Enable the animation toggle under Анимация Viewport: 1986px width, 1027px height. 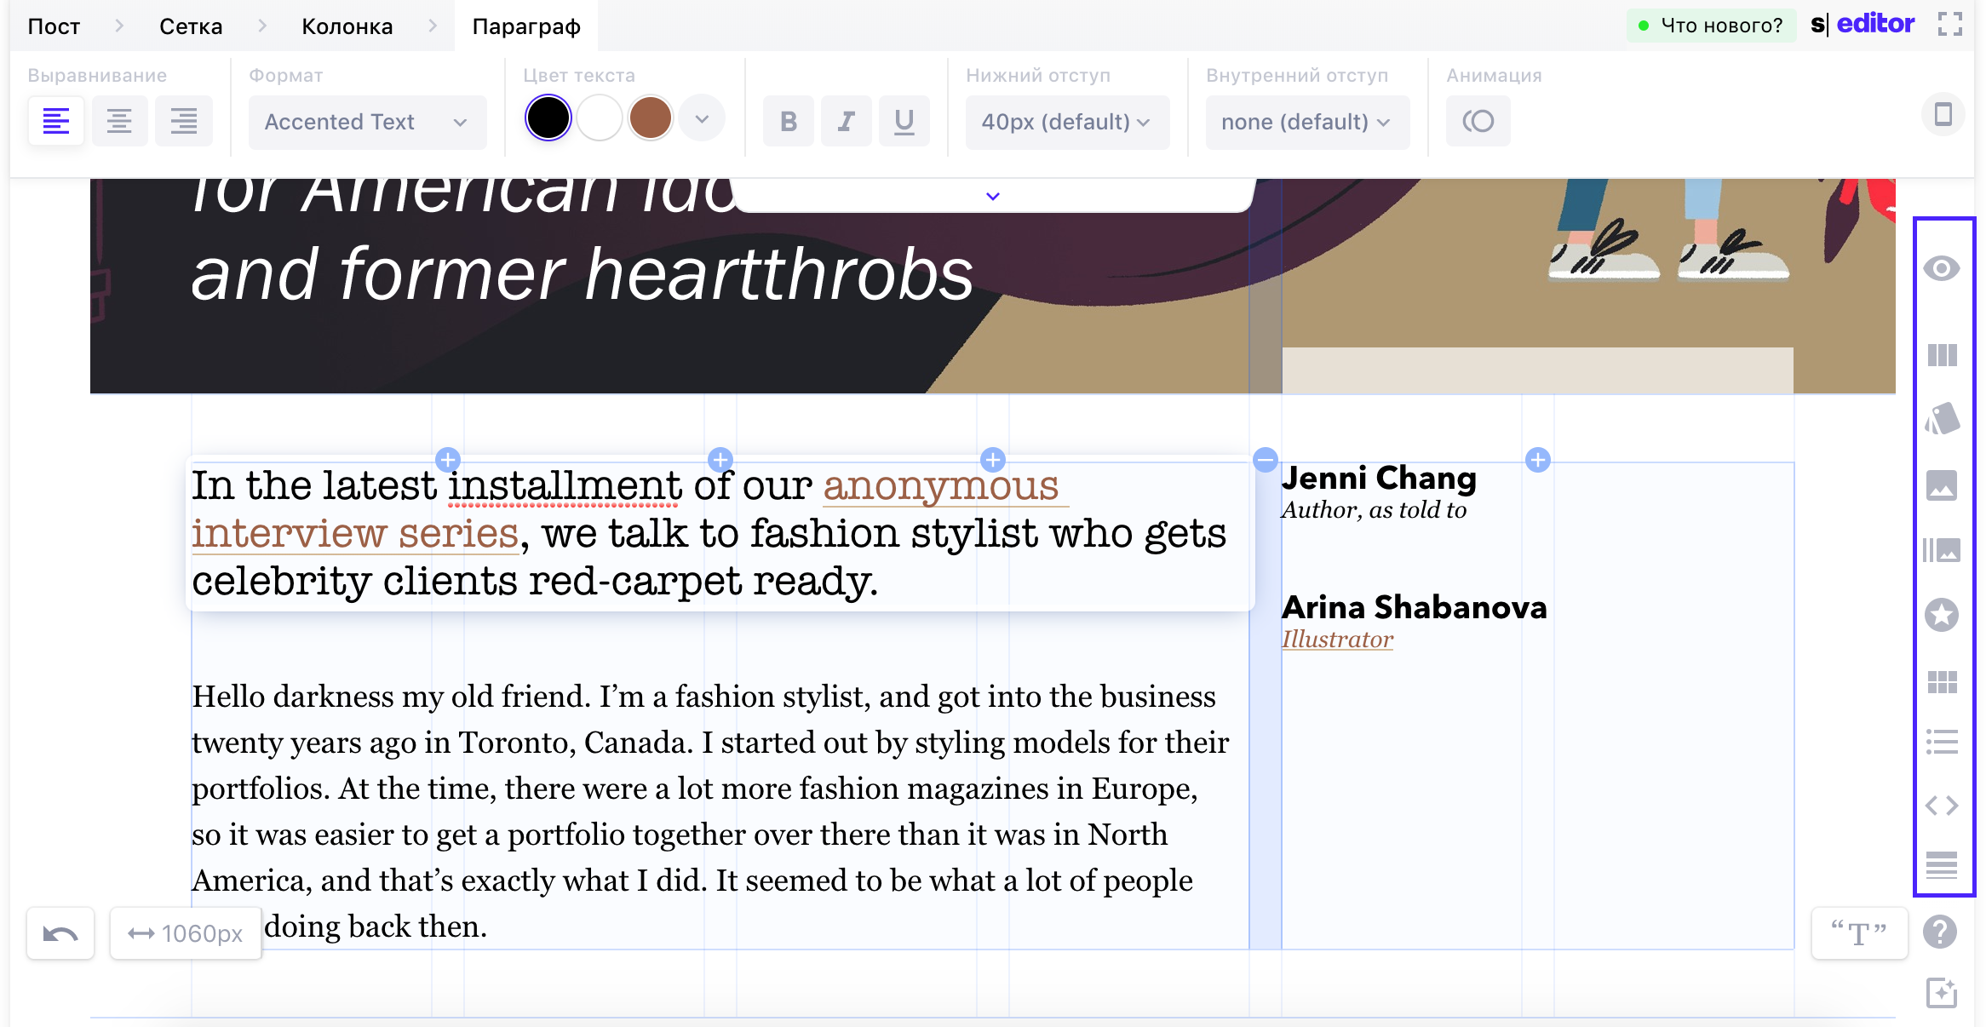point(1478,120)
